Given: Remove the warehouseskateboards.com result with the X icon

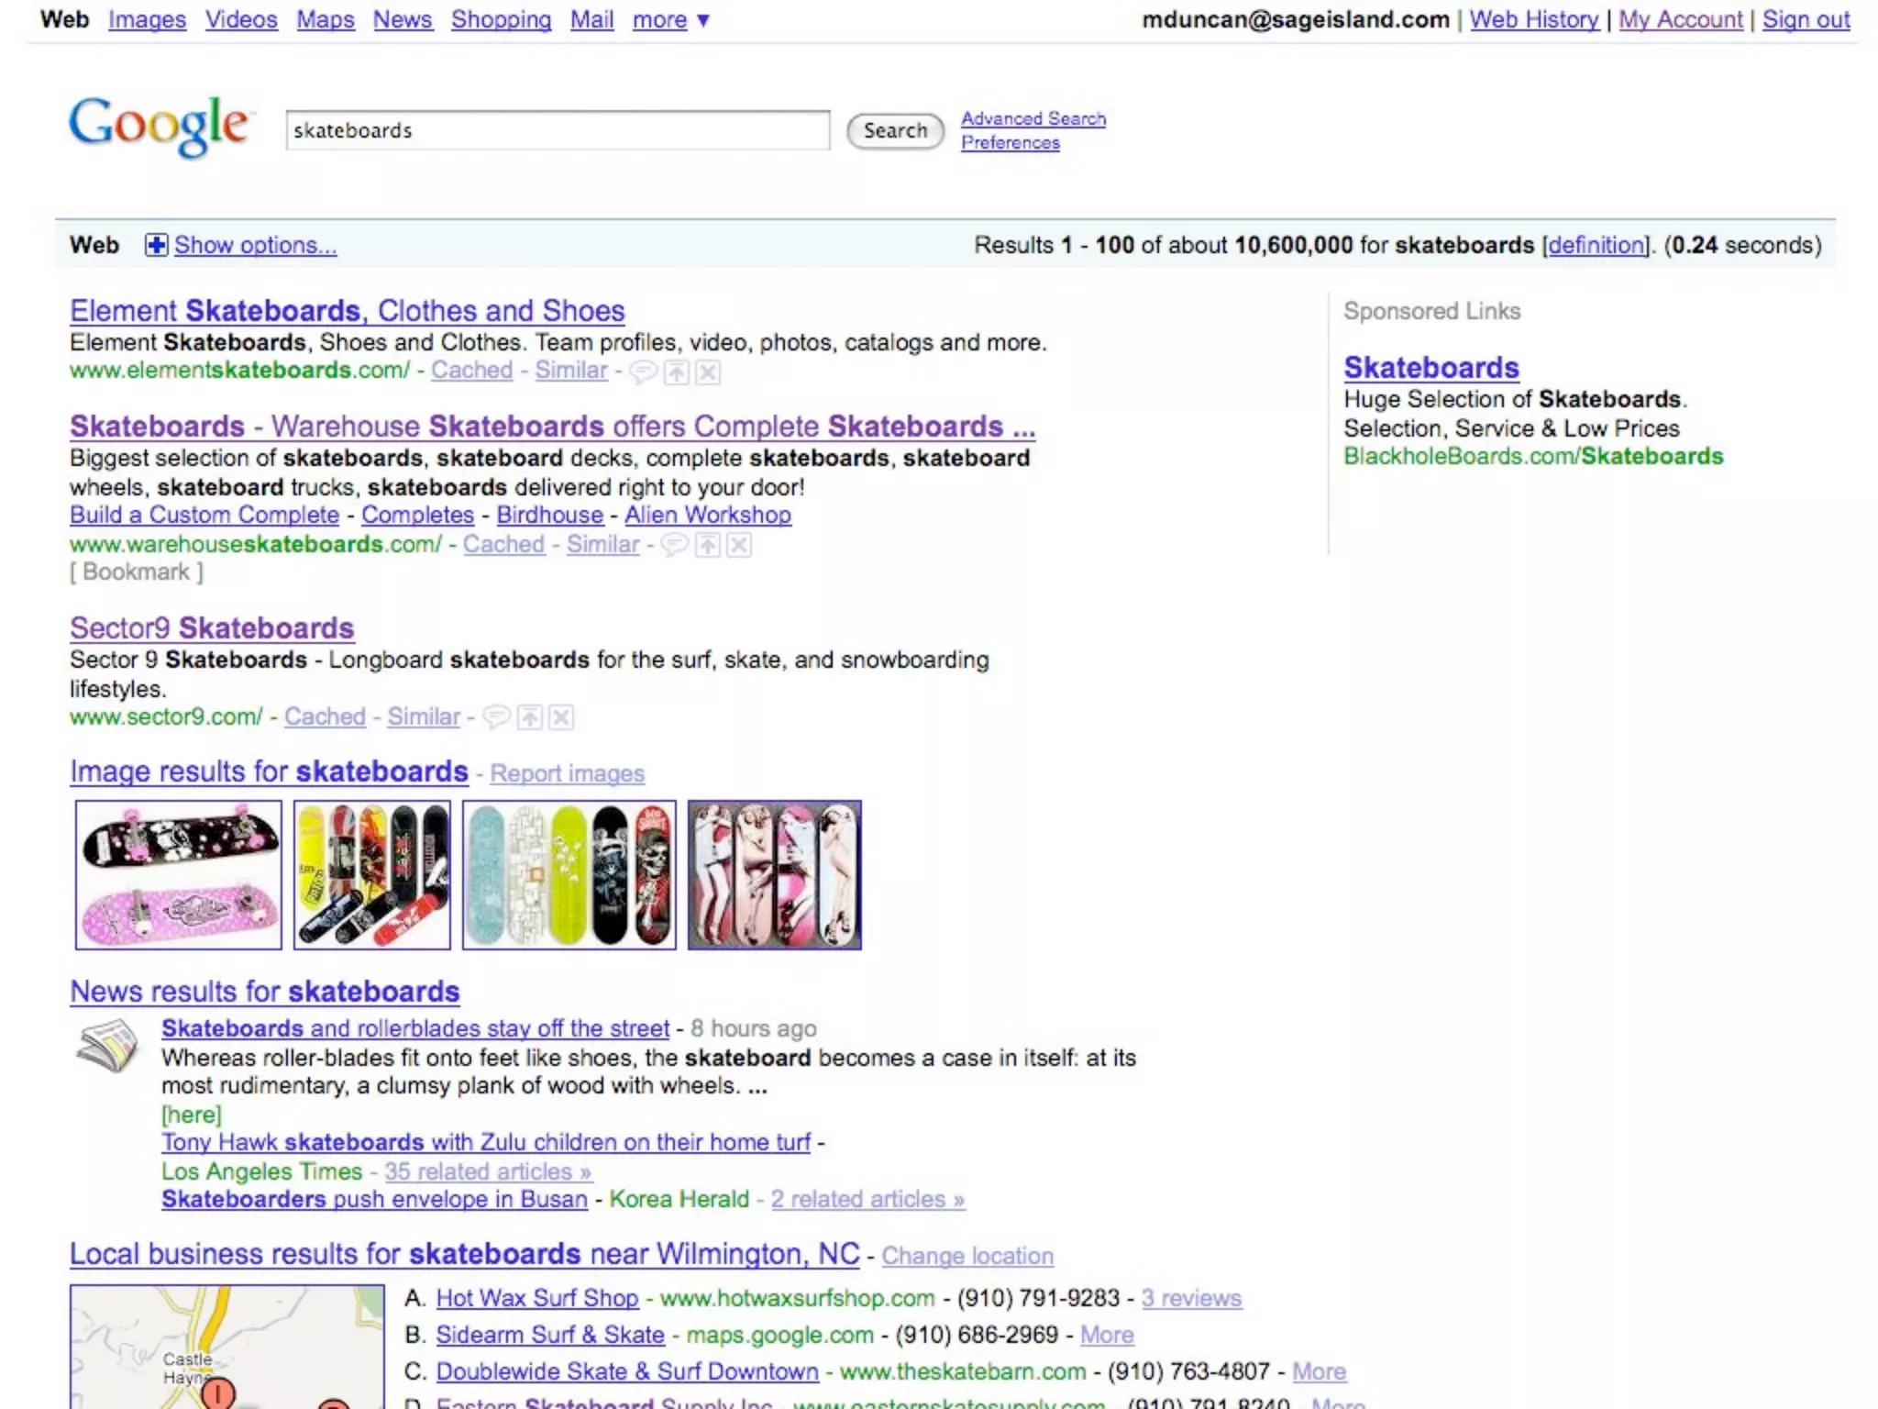Looking at the screenshot, I should pyautogui.click(x=739, y=546).
